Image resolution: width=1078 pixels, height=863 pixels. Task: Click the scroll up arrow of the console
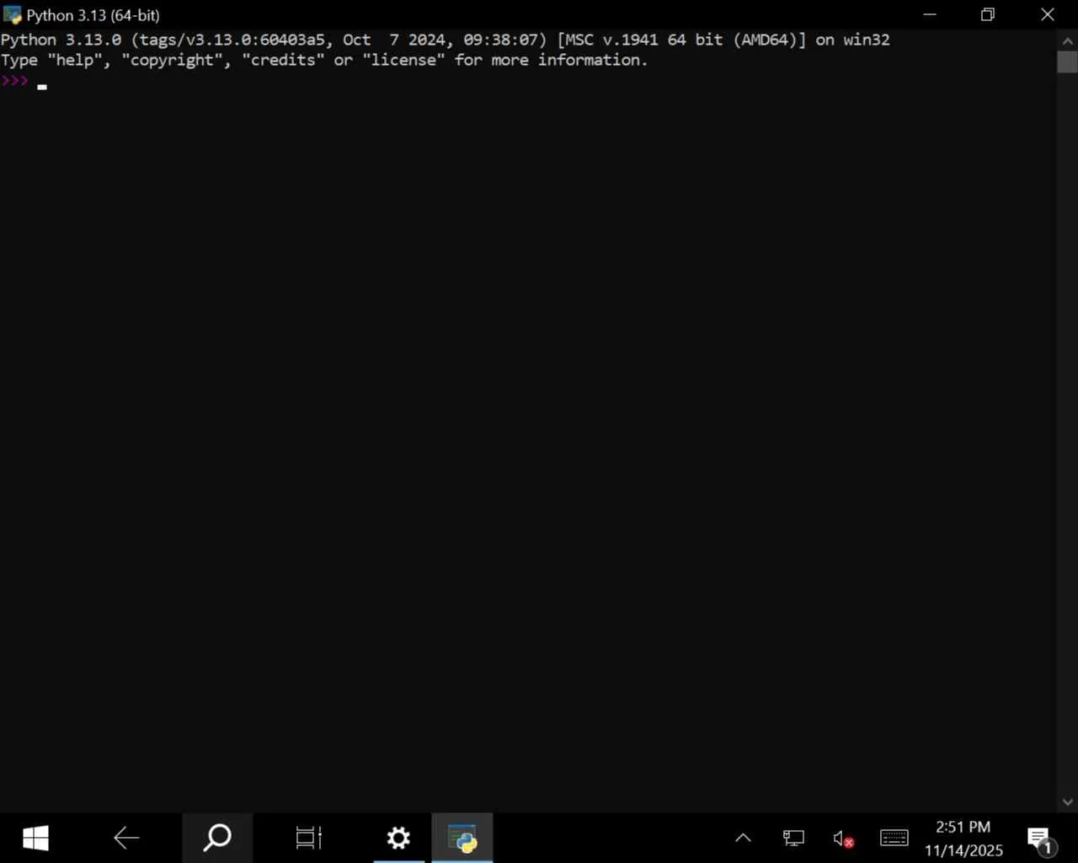1068,40
